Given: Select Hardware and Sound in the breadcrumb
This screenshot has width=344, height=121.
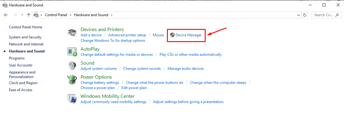Looking at the screenshot, I should point(91,15).
